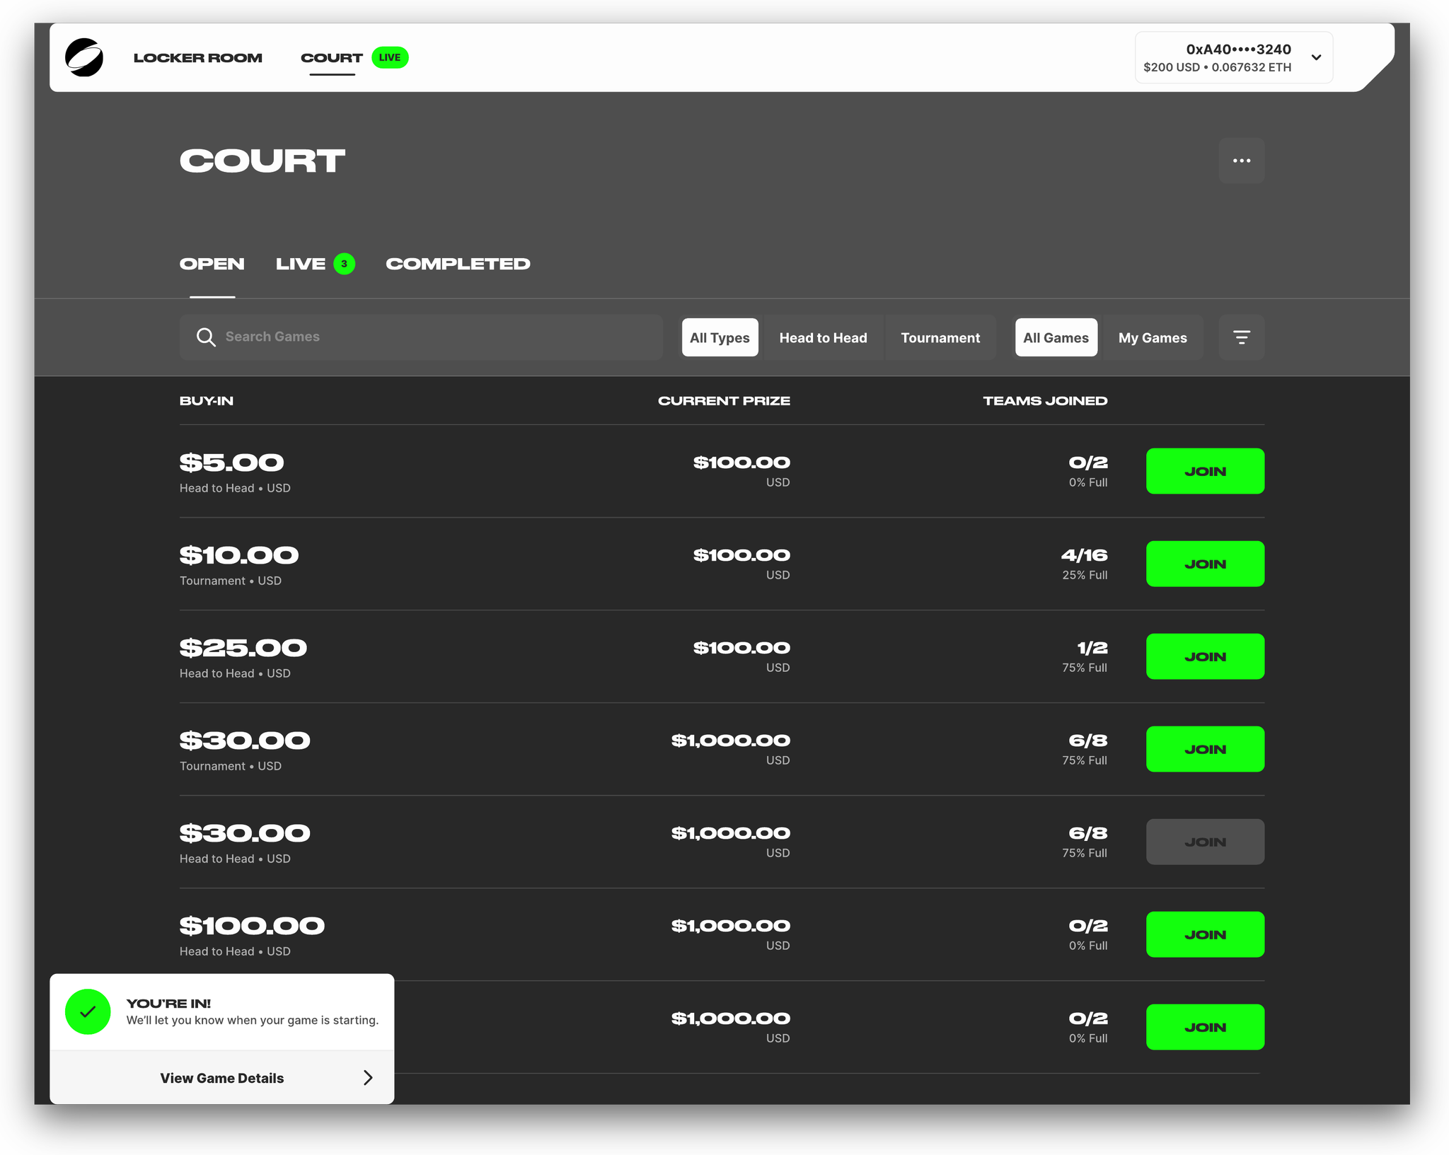Click the Search Games input field
Screen dimensions: 1449x1155
[439, 337]
